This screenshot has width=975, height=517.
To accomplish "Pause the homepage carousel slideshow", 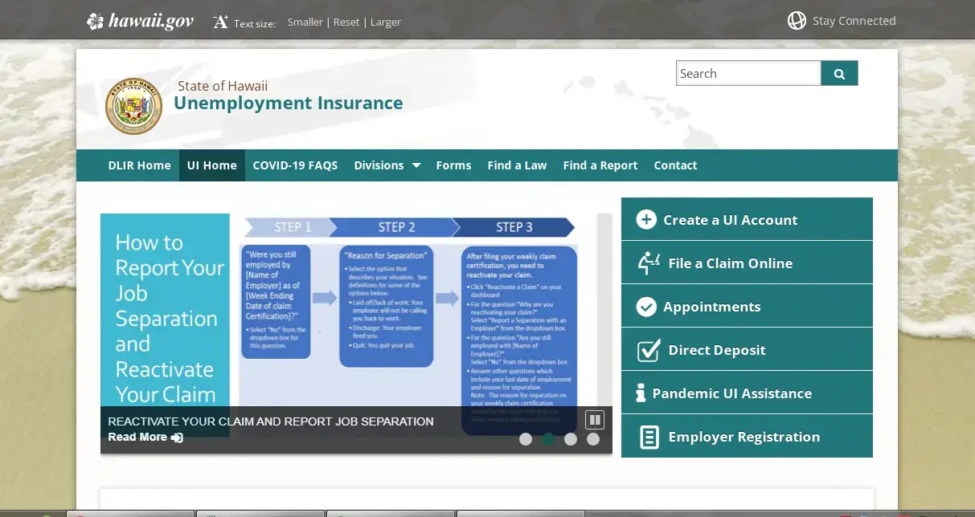I will 595,419.
